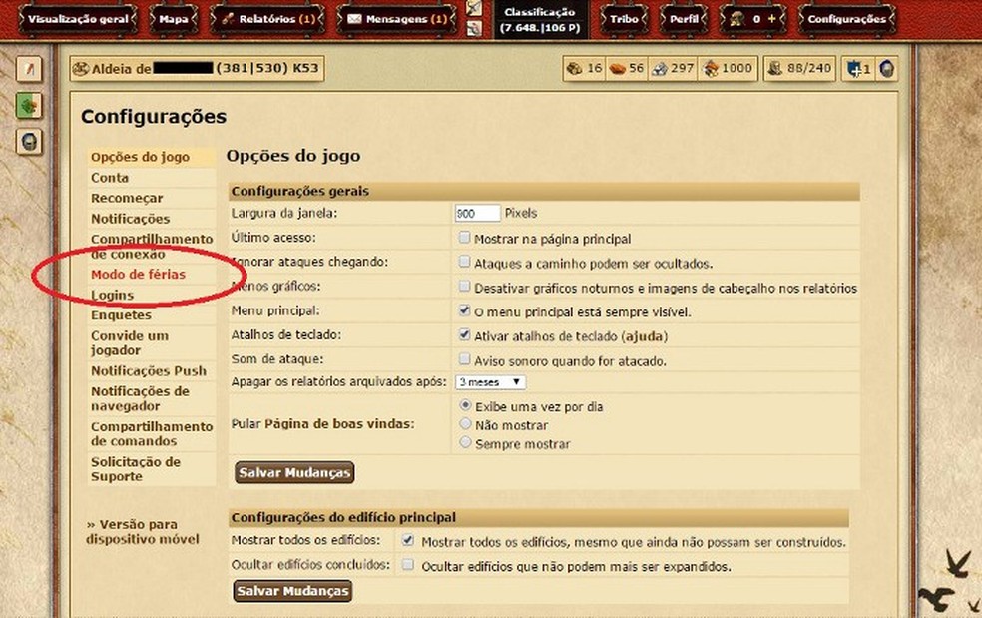
Task: Enable 'Aviso sonoro quando for atacado' checkbox
Action: click(x=464, y=359)
